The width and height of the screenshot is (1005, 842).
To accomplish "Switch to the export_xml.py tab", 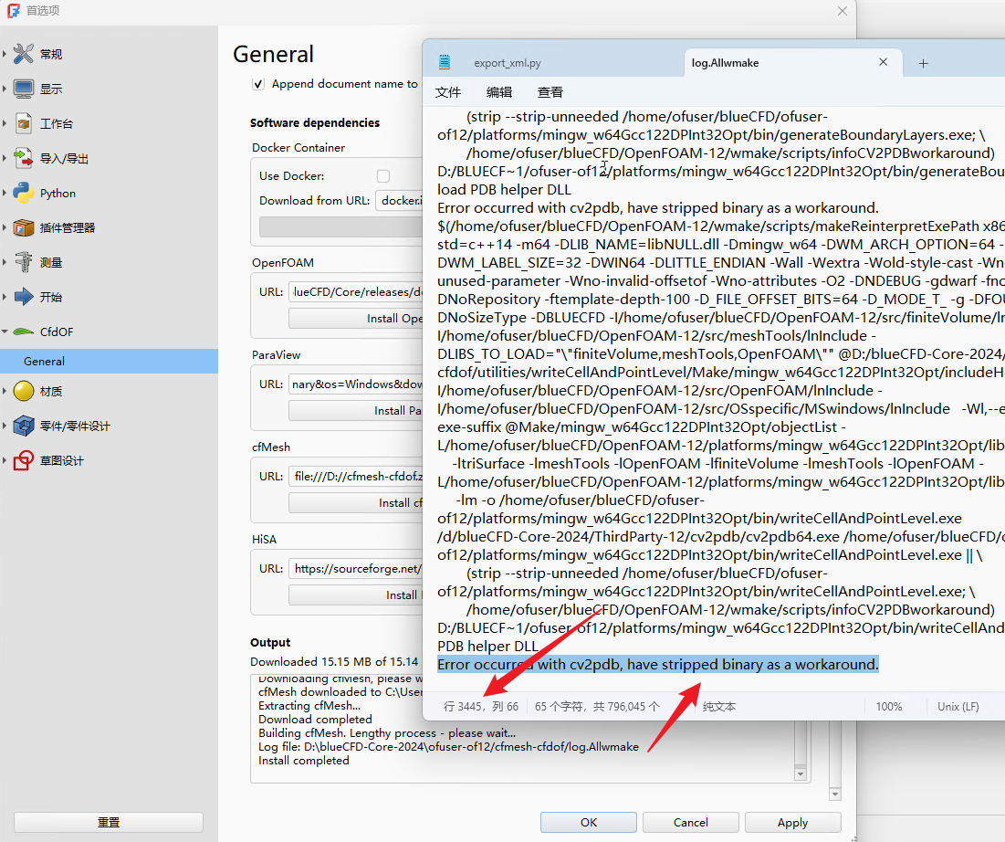I will pyautogui.click(x=507, y=63).
